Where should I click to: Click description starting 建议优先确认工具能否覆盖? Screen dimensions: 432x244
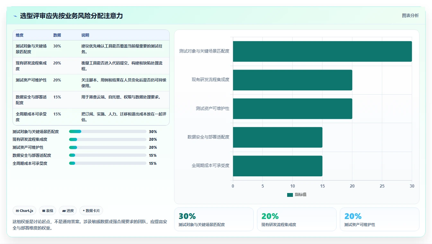point(124,49)
